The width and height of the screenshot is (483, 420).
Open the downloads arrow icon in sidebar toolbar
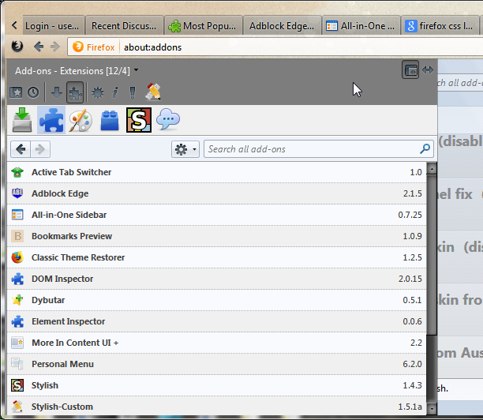click(x=57, y=92)
